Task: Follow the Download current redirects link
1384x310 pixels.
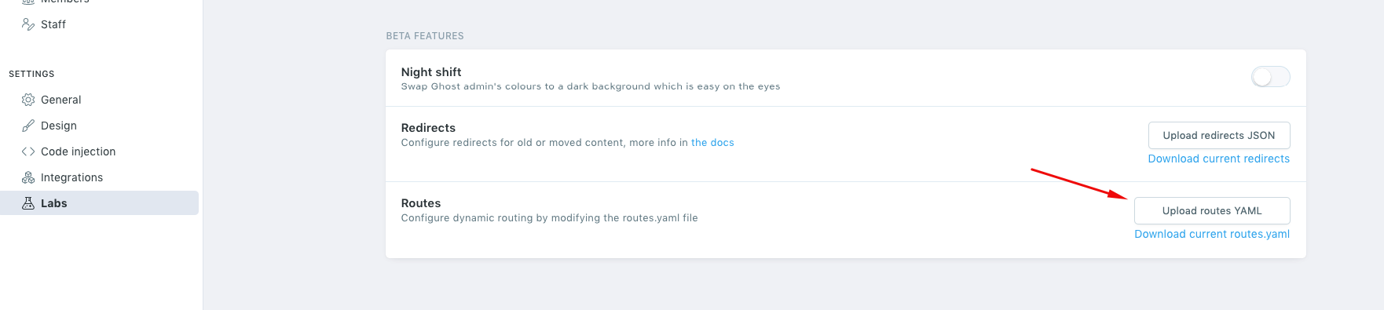Action: click(x=1219, y=159)
